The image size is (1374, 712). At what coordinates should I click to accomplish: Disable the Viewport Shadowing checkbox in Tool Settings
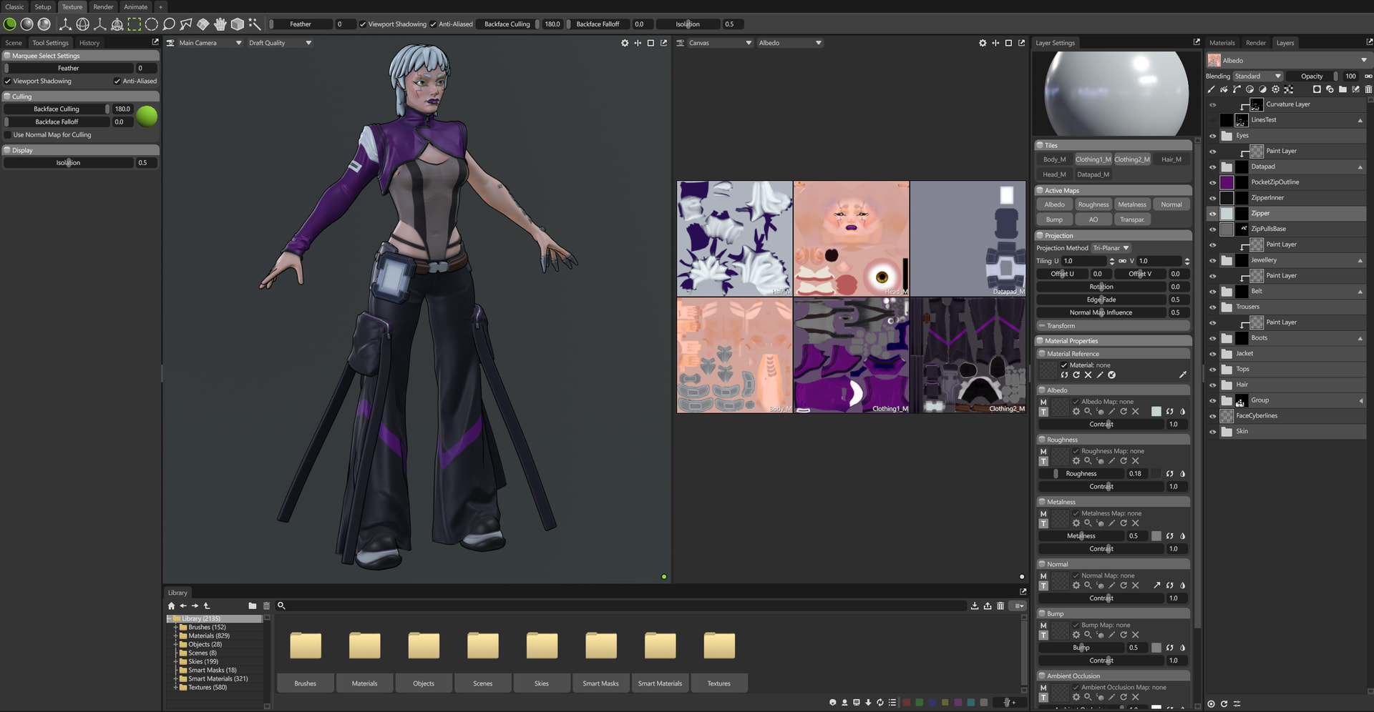8,81
